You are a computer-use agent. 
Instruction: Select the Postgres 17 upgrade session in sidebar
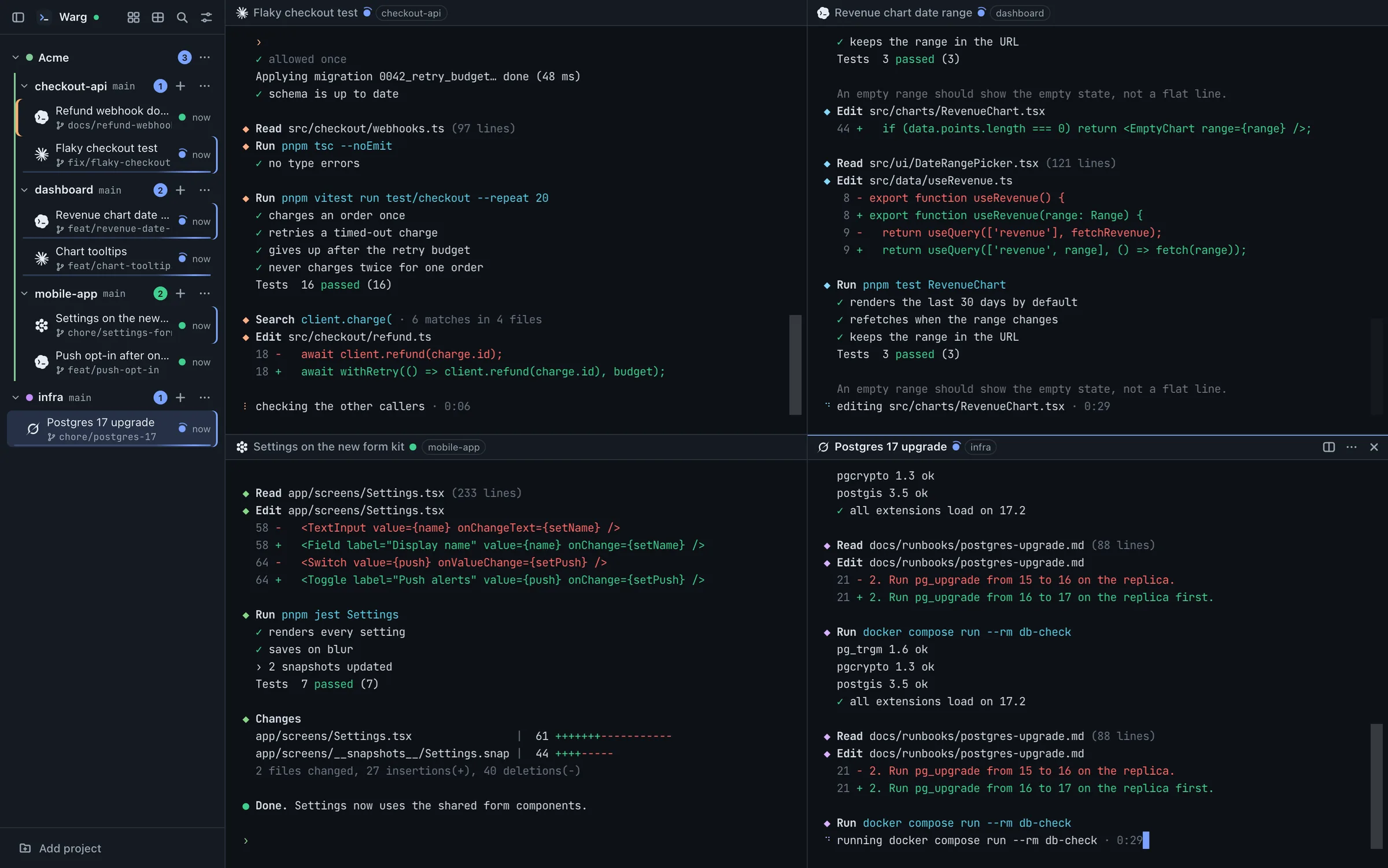click(x=112, y=429)
